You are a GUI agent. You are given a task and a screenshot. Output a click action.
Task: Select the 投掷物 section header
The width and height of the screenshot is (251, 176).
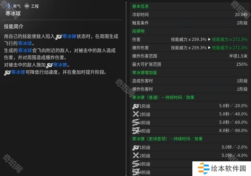pos(138,31)
